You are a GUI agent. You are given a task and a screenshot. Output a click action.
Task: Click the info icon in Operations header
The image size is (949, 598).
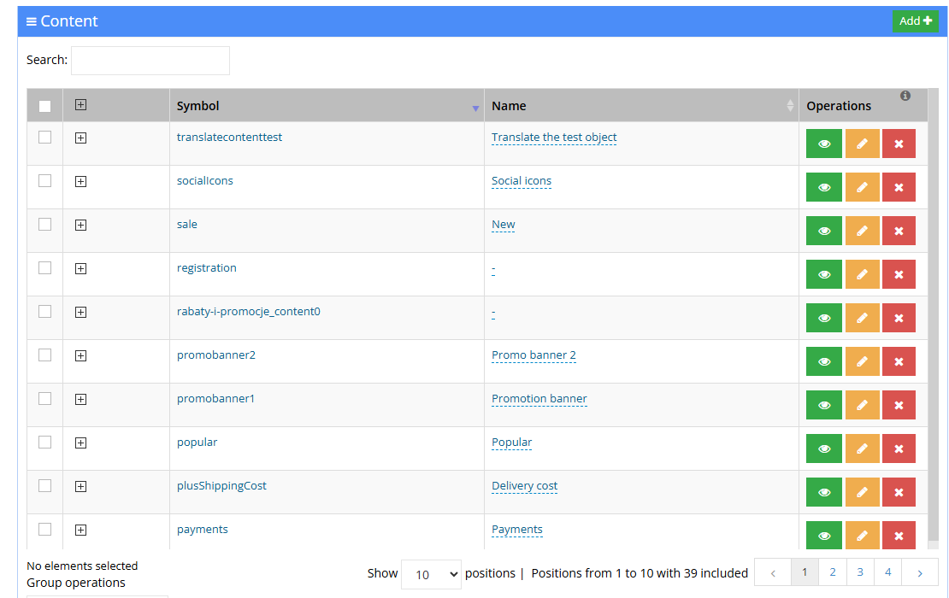pos(905,96)
